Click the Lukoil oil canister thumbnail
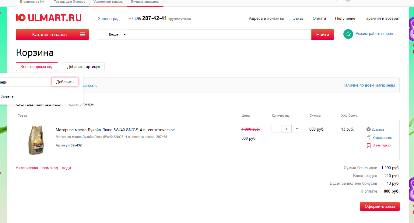The height and width of the screenshot is (223, 414). click(36, 140)
